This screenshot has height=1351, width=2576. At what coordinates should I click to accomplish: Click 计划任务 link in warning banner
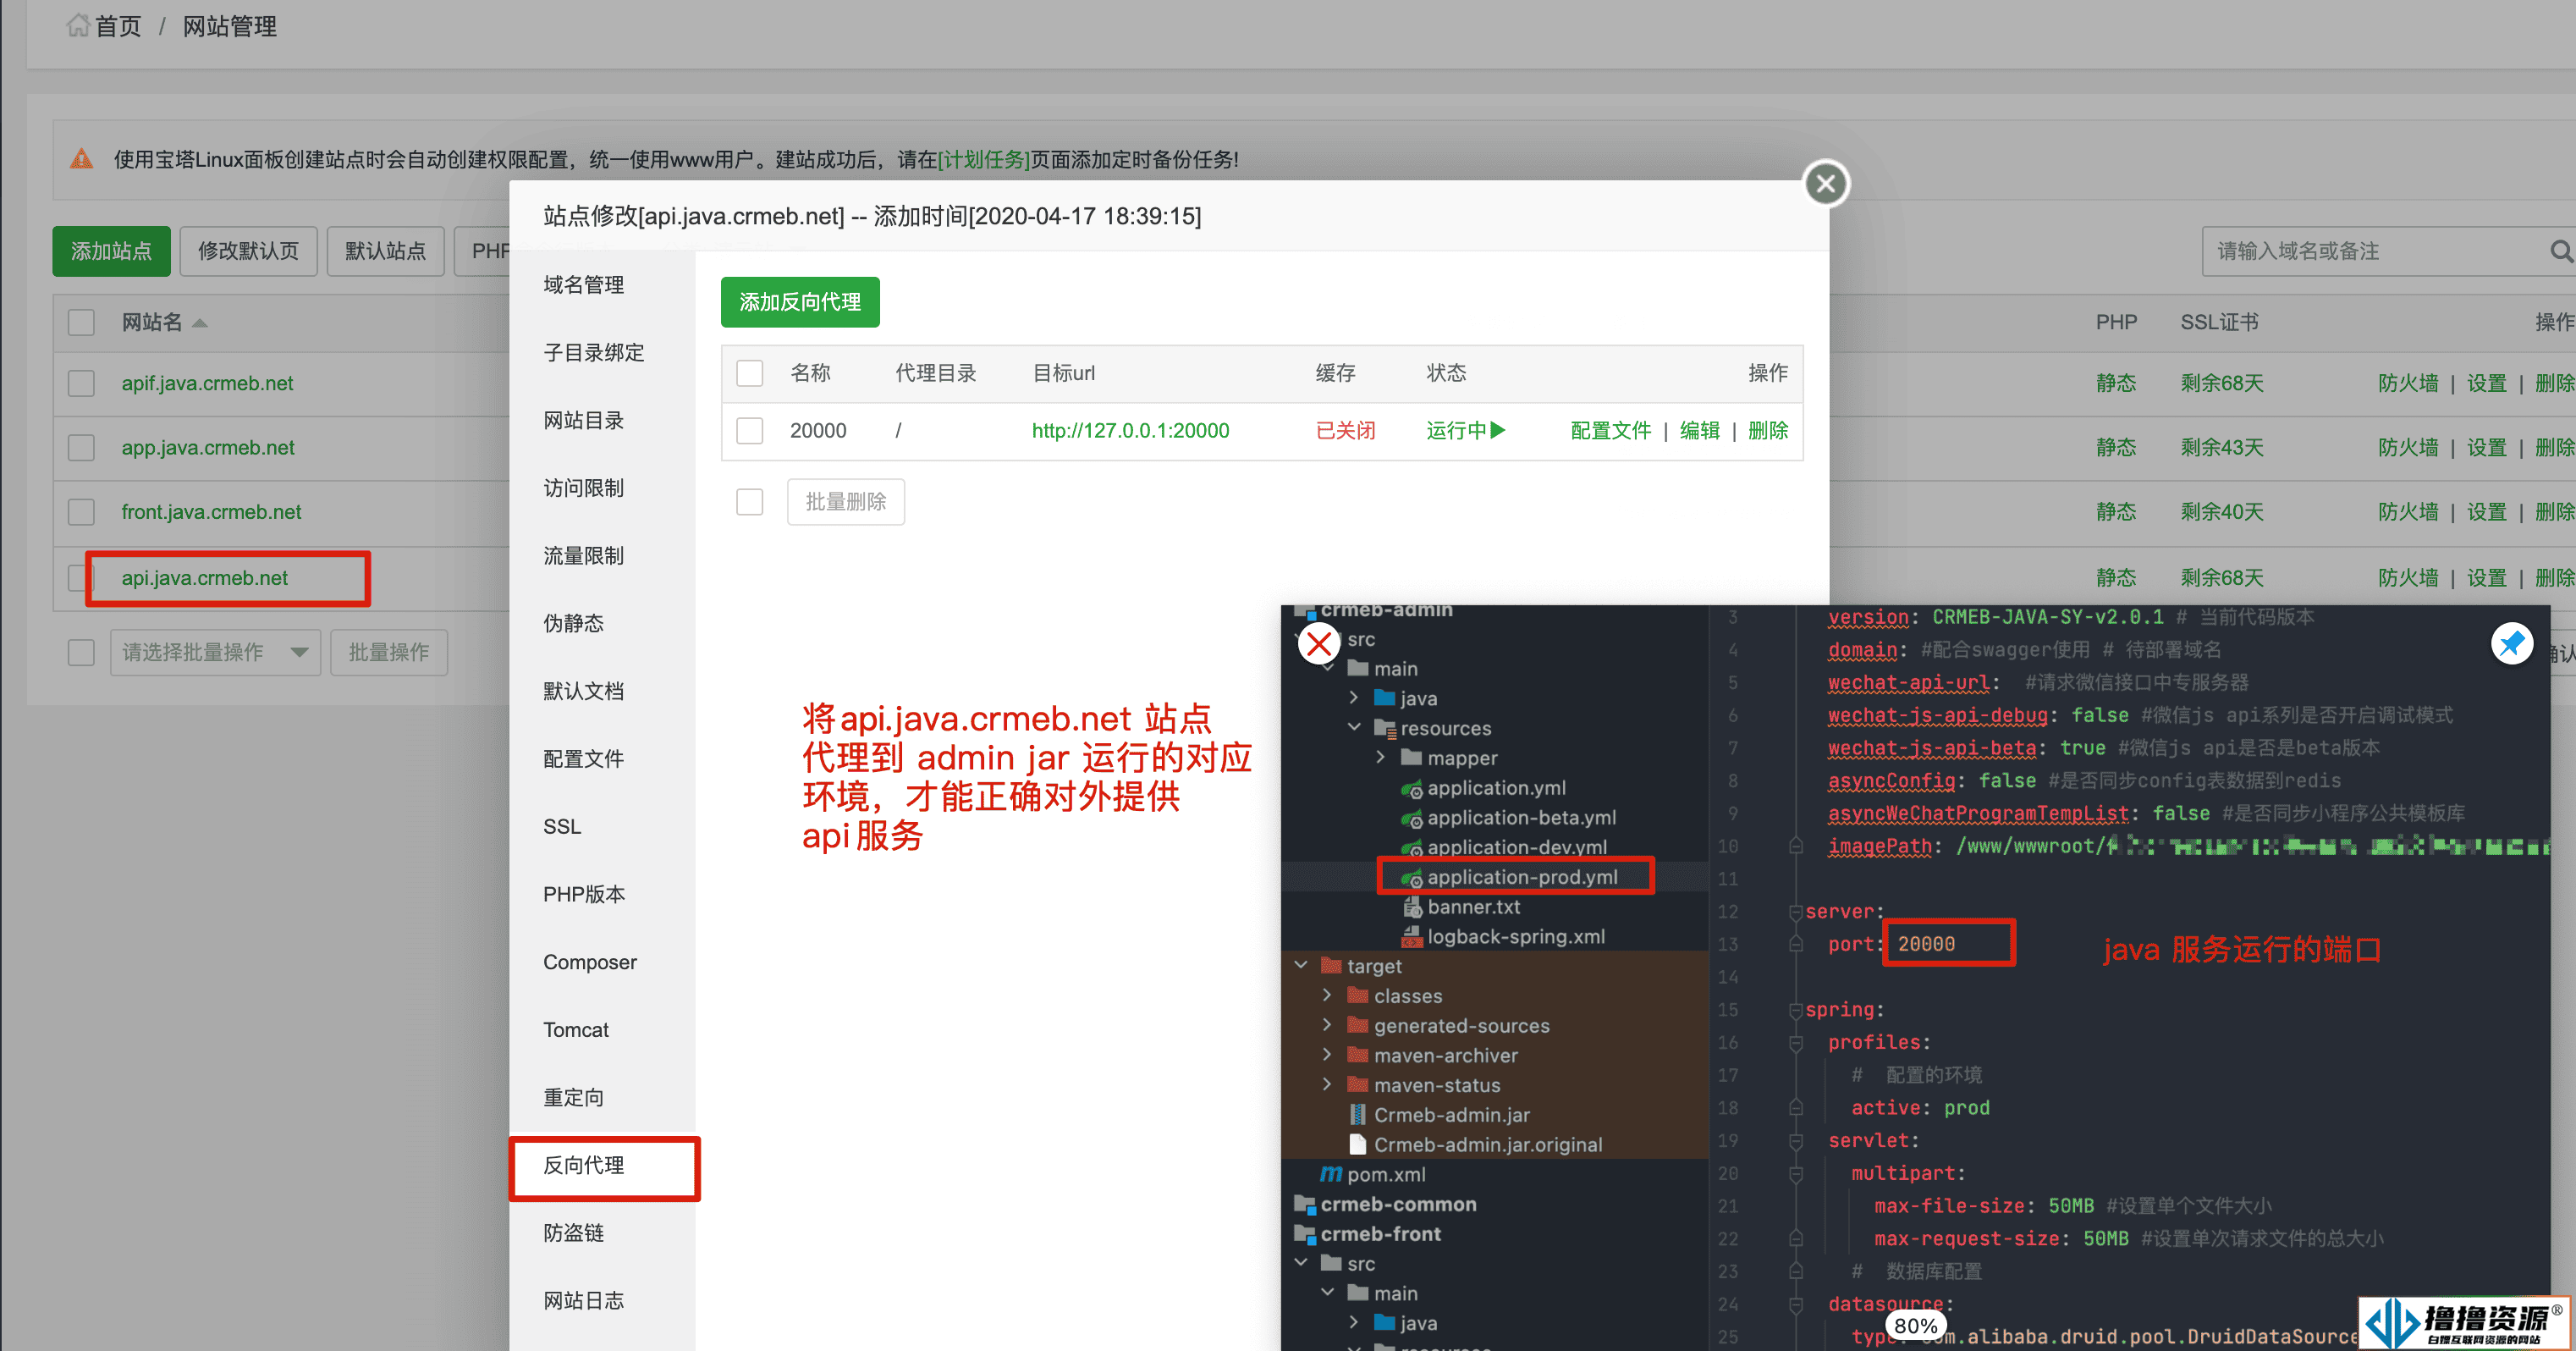[x=984, y=160]
